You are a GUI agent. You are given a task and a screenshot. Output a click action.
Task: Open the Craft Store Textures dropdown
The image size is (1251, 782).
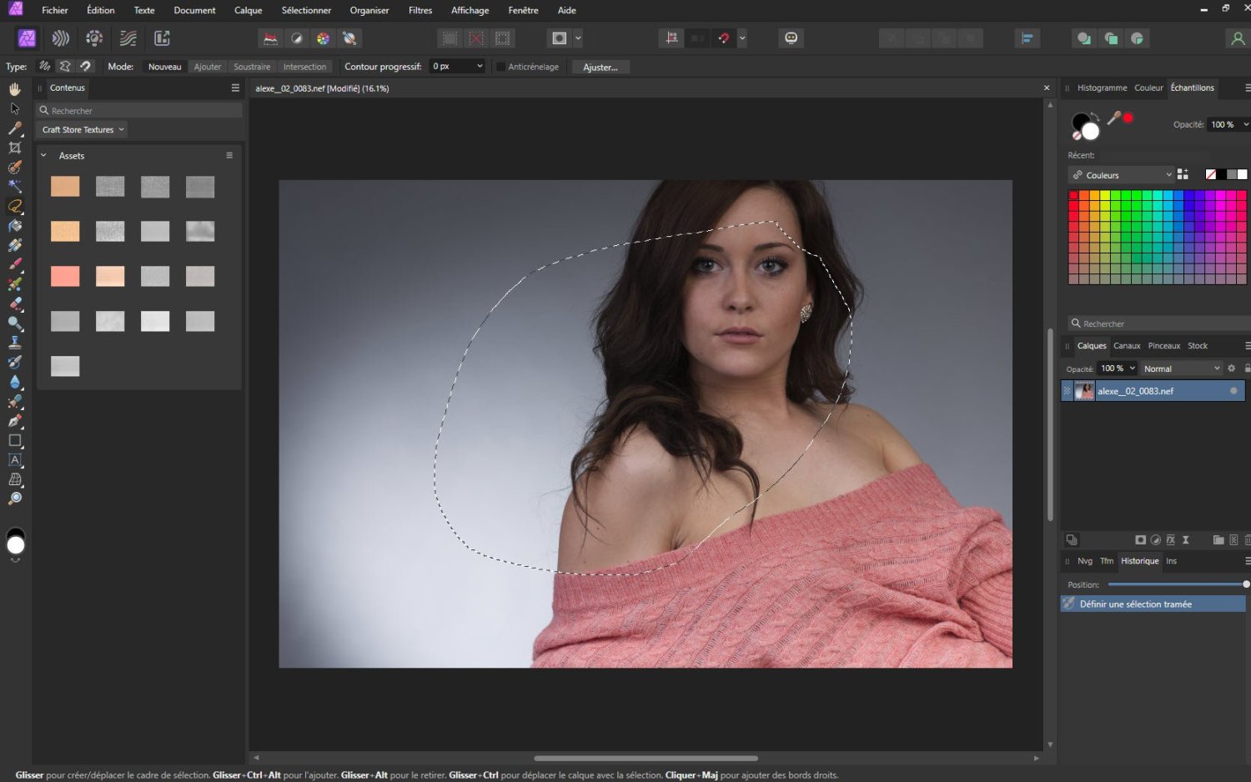(x=81, y=129)
